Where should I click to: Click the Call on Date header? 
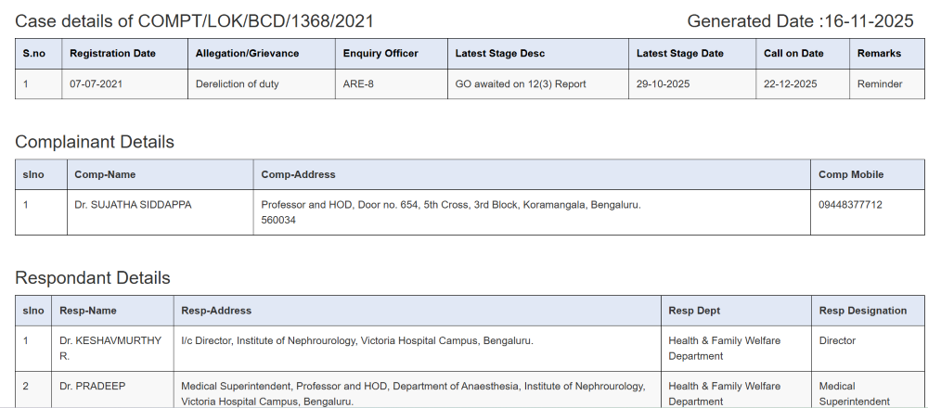point(793,54)
